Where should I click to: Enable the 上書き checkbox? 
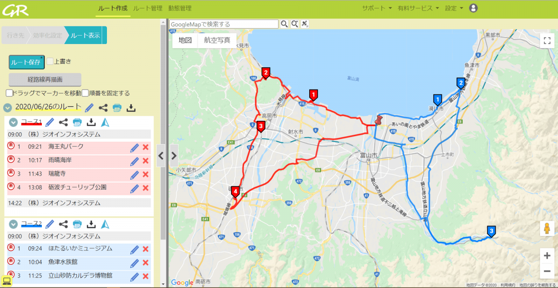click(x=50, y=61)
